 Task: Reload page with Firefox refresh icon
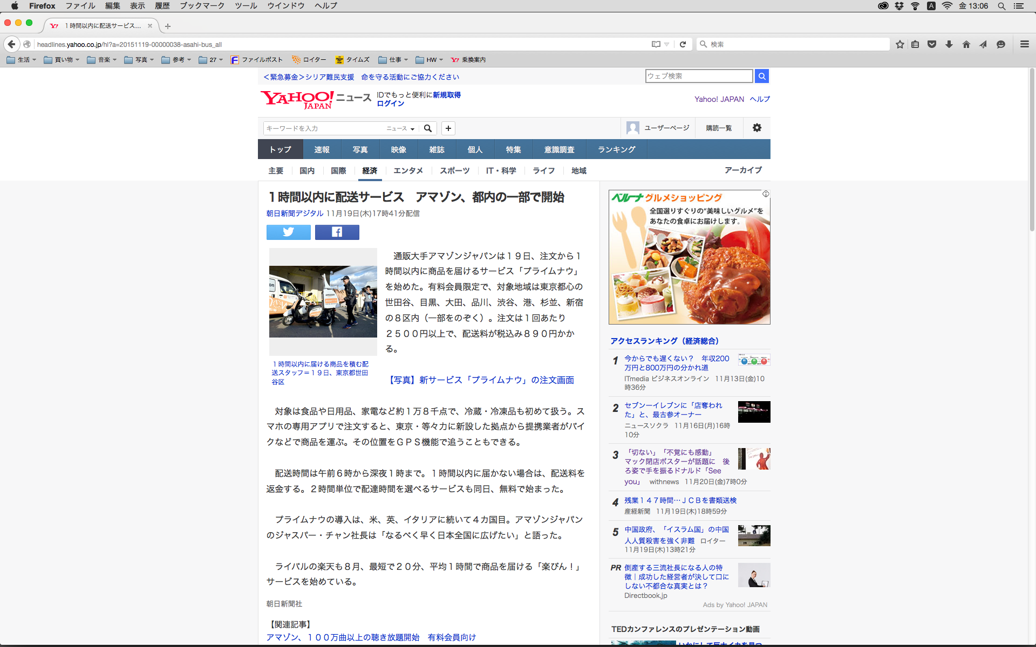tap(683, 44)
